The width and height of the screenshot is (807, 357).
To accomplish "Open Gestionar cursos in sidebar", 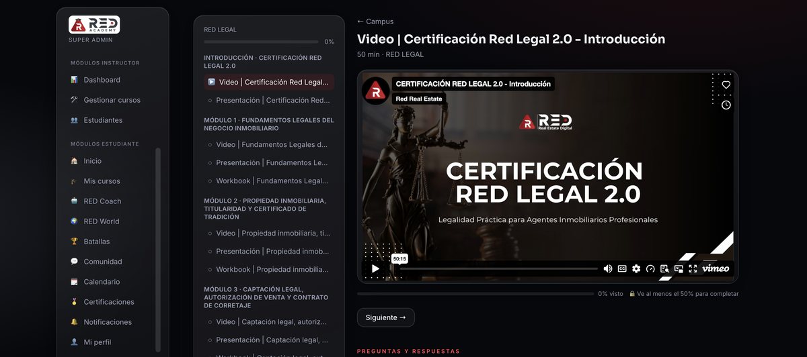I will (112, 100).
